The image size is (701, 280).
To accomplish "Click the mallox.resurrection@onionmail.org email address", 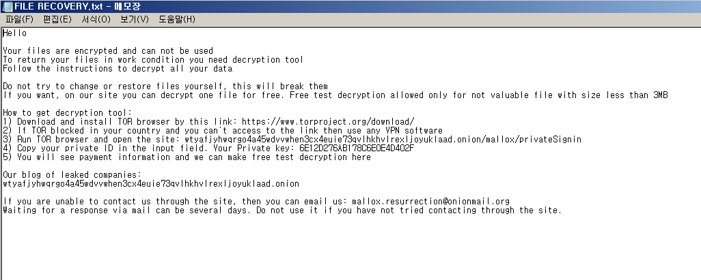I will pyautogui.click(x=430, y=202).
